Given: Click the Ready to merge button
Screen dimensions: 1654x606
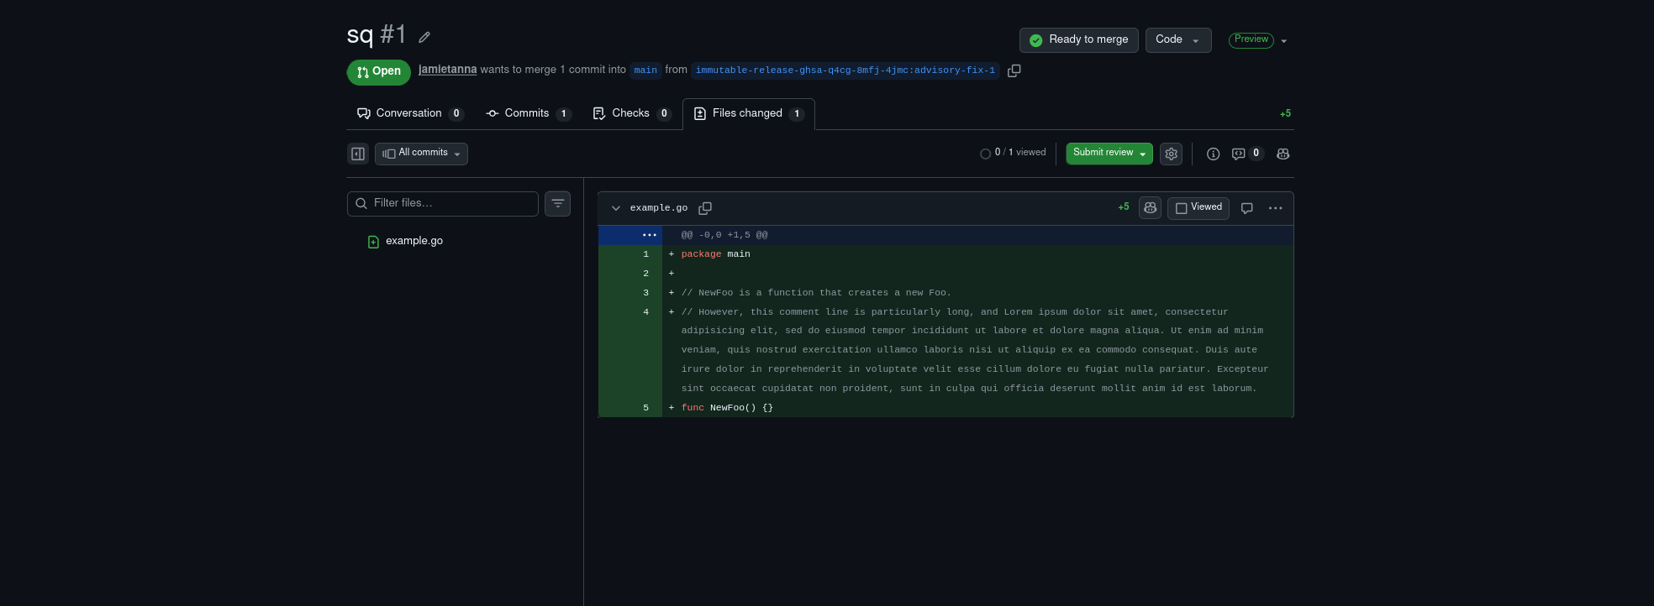Looking at the screenshot, I should tap(1079, 40).
